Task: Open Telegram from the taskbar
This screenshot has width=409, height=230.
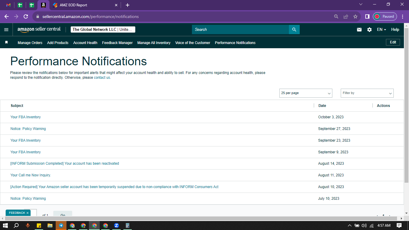Action: click(61, 226)
